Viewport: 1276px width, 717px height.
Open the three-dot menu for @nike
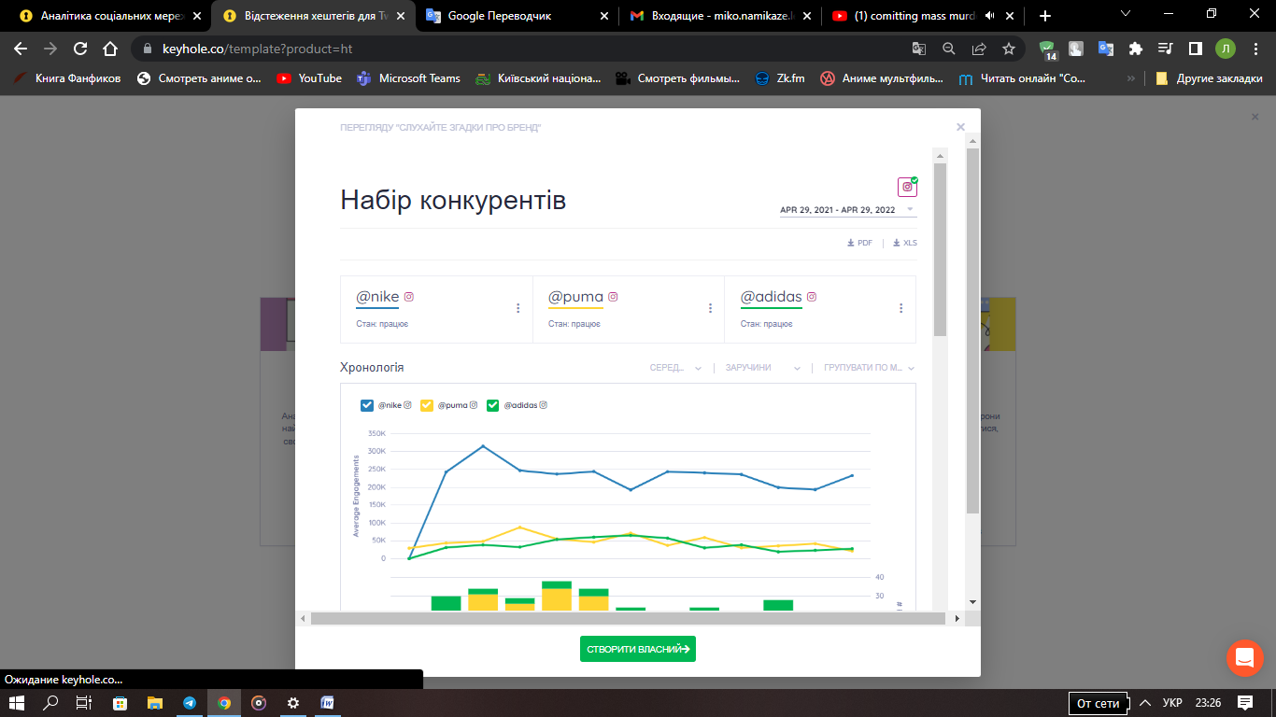(518, 308)
